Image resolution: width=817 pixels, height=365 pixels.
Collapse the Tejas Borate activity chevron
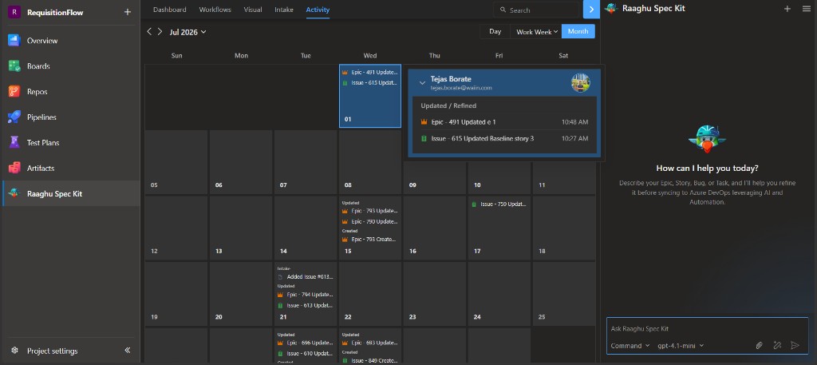point(423,83)
